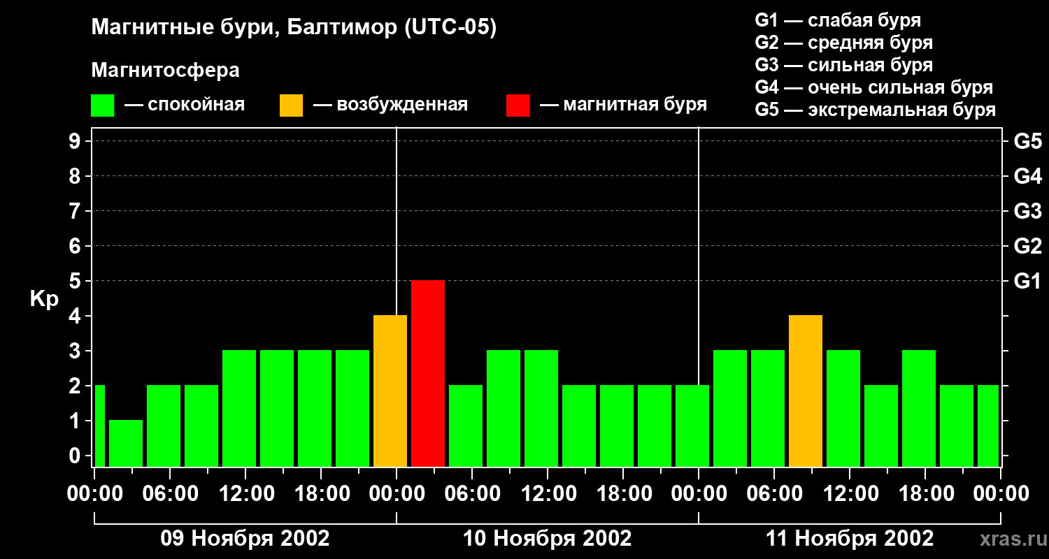Click the '7' label on the Kp axis
Screen dimensions: 1049x559
[x=76, y=211]
